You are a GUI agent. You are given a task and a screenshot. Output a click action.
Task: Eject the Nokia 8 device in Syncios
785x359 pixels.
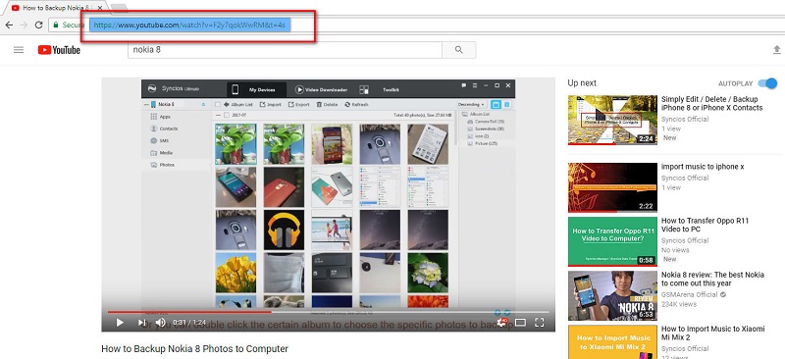coord(204,105)
